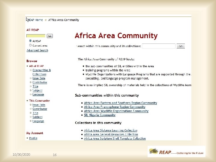The height and width of the screenshot is (162, 216).
Task: Browse all of REAP by Title
Action: pyautogui.click(x=35, y=86)
